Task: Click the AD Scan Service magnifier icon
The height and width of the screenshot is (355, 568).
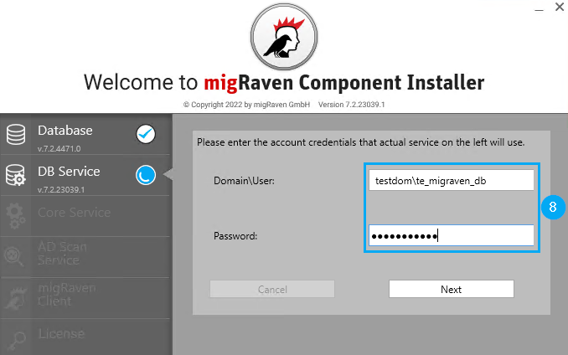Action: [x=14, y=256]
